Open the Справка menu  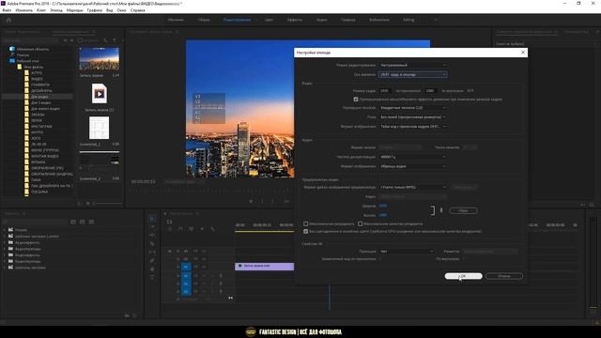pyautogui.click(x=138, y=10)
